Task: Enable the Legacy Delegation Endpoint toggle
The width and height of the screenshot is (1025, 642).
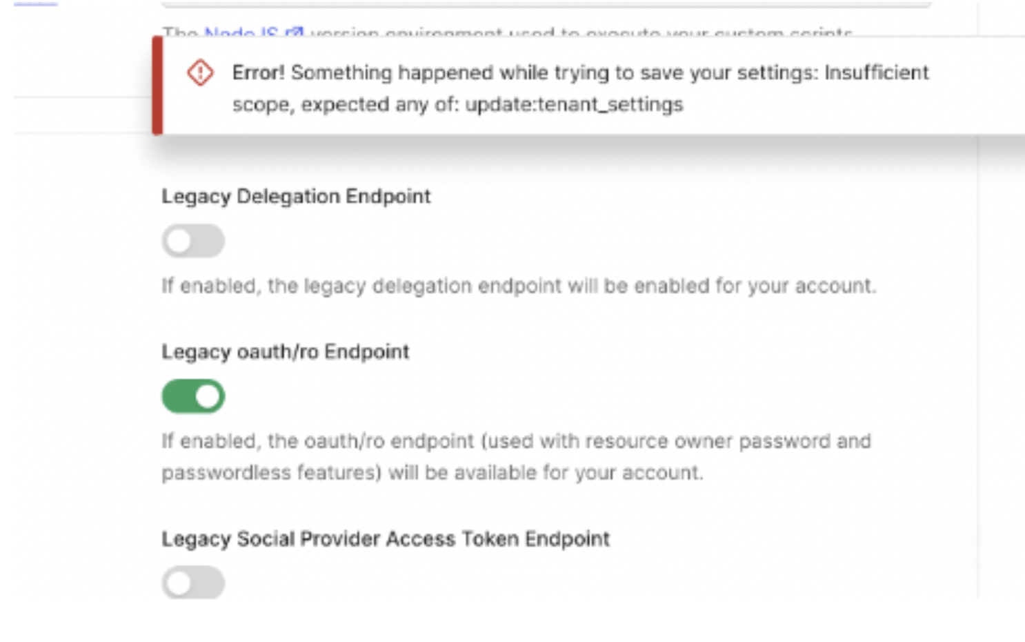Action: 193,241
